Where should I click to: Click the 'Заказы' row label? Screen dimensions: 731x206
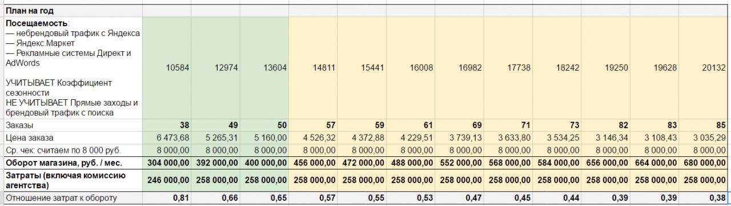coord(73,125)
